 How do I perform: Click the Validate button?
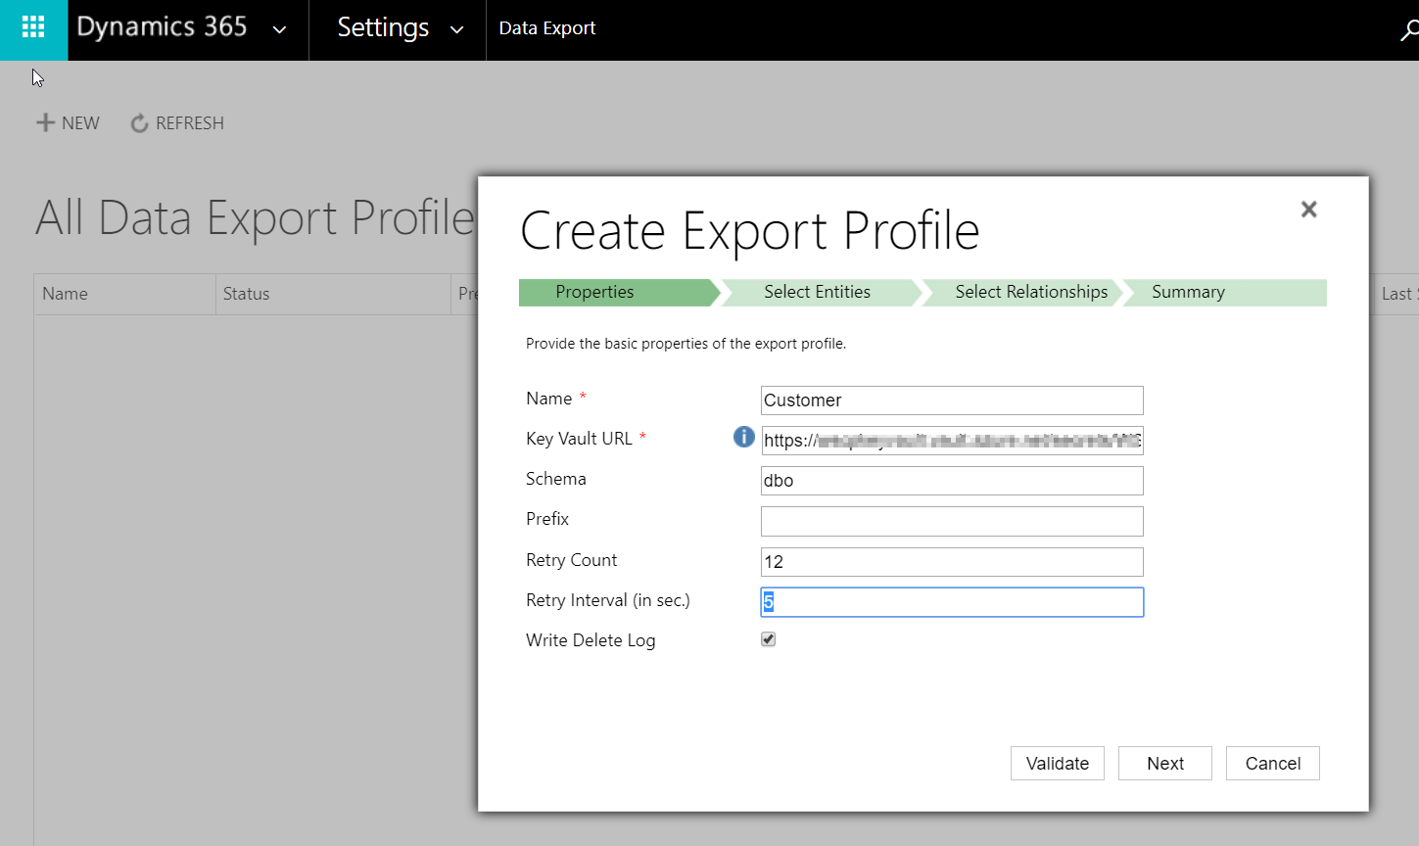tap(1057, 763)
